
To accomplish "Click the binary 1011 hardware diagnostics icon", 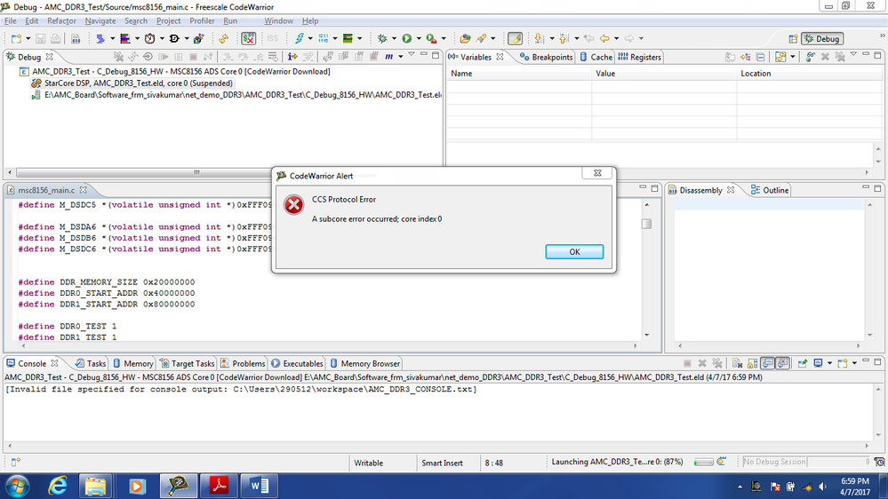I will [323, 38].
